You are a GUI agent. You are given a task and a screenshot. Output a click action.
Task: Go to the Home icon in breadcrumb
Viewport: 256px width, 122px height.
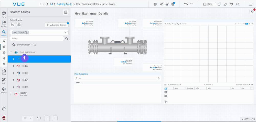(51, 4)
